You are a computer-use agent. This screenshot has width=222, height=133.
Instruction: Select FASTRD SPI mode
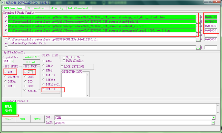(31, 91)
